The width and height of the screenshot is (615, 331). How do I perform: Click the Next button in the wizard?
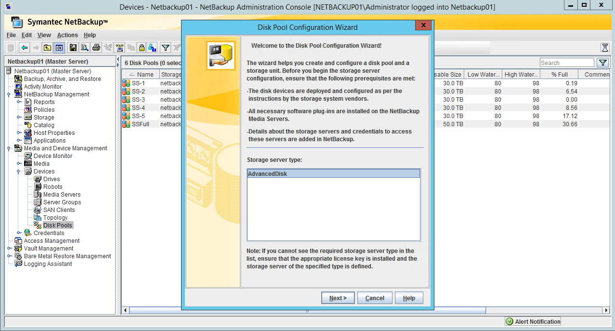[338, 297]
